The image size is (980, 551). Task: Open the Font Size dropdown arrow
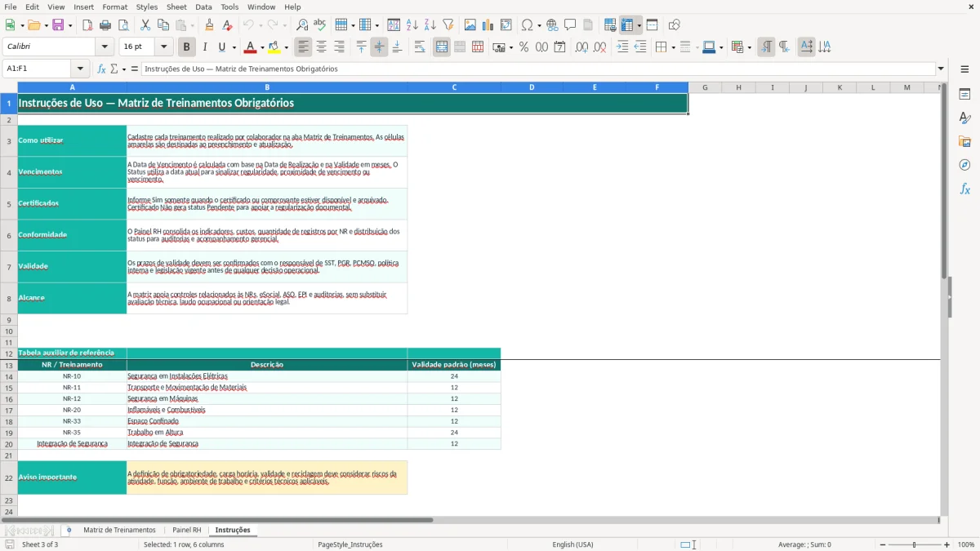point(163,47)
